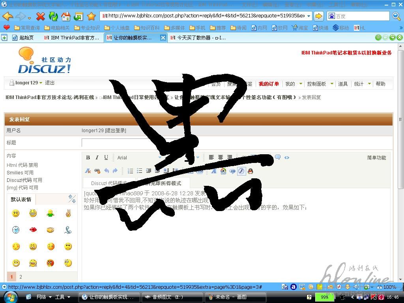The width and height of the screenshot is (404, 303).
Task: Expand the bookmarks bar overflow chevron
Action: (401, 28)
